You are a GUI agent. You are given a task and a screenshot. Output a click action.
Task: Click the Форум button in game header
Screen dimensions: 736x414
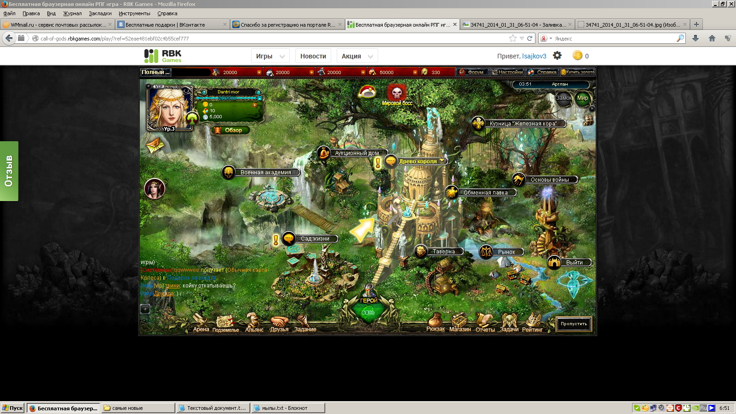[472, 72]
